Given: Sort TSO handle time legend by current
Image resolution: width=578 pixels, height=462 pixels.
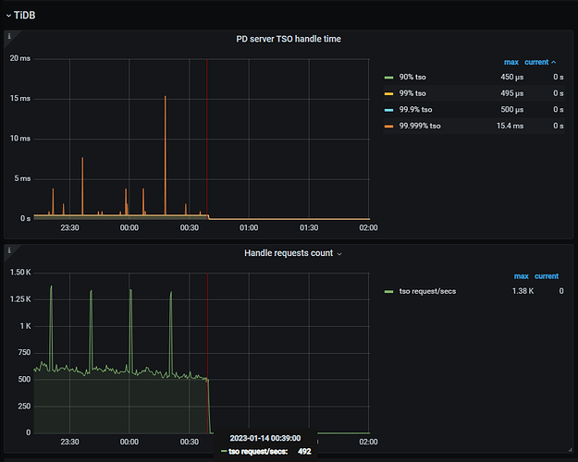Looking at the screenshot, I should point(538,62).
